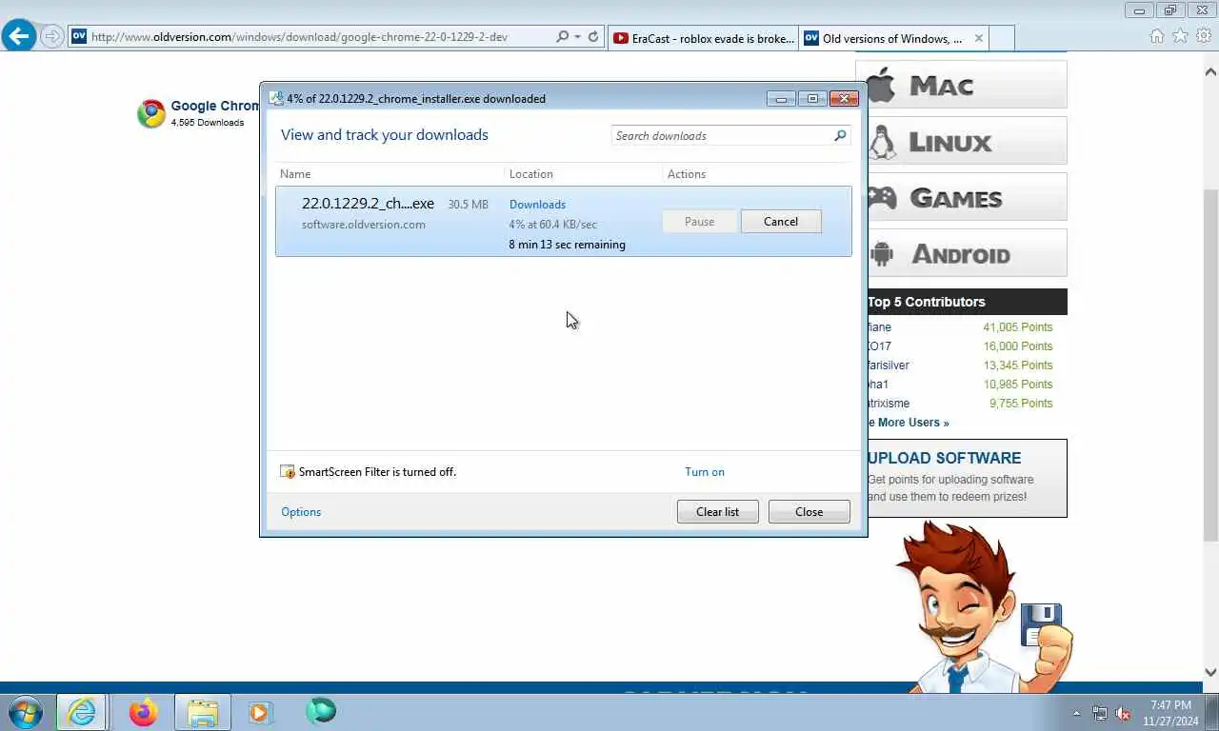Viewport: 1219px width, 731px height.
Task: Minimize the View Downloads dialog
Action: [781, 98]
